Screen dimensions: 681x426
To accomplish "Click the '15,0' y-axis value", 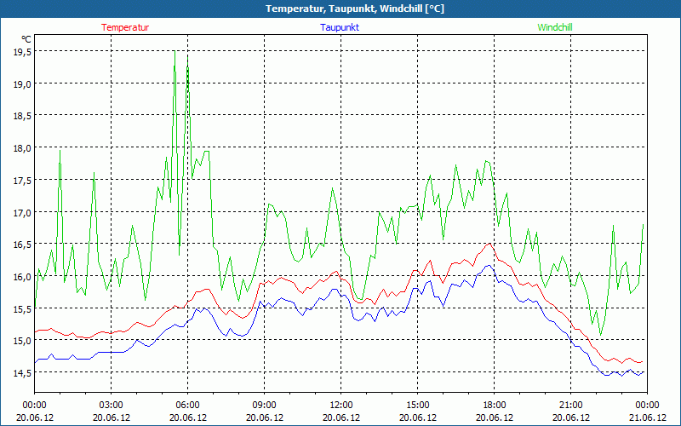I will (22, 342).
